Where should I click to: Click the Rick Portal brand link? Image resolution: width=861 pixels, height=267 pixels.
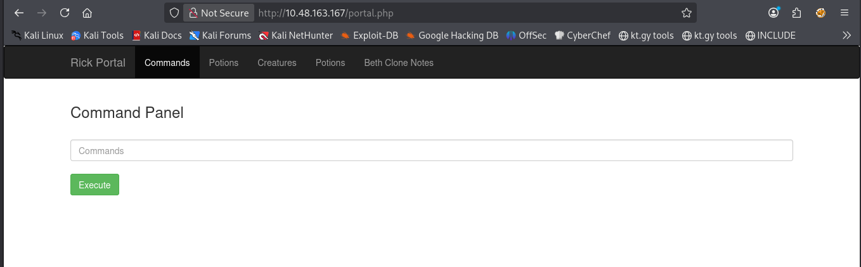click(x=98, y=63)
